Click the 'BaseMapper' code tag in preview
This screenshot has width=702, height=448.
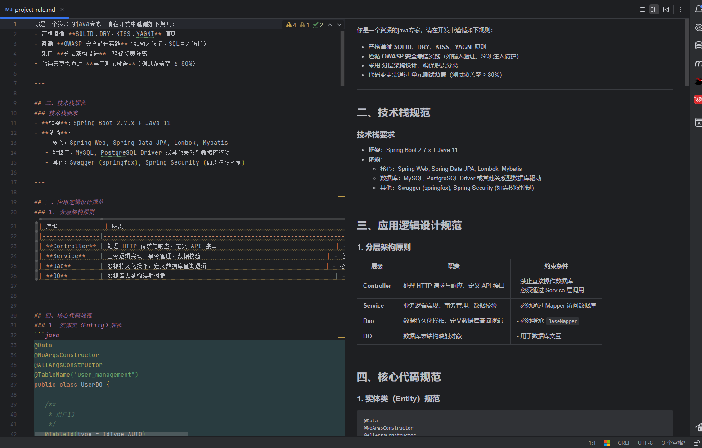coord(562,321)
